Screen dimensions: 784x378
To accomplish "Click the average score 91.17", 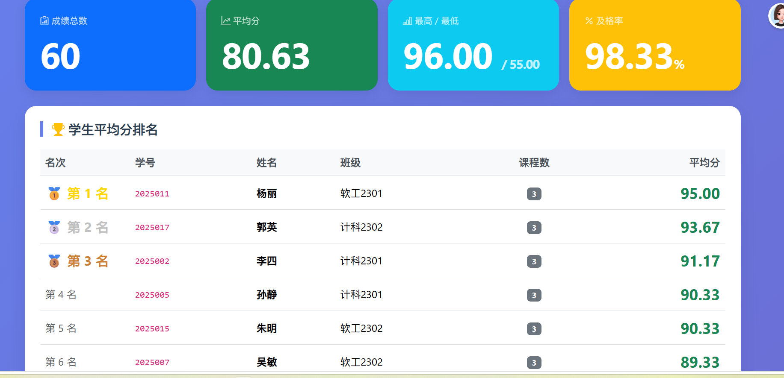I will pyautogui.click(x=700, y=261).
